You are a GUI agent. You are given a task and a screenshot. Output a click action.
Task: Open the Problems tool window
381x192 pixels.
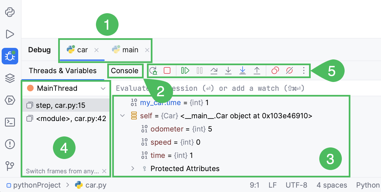(10, 144)
